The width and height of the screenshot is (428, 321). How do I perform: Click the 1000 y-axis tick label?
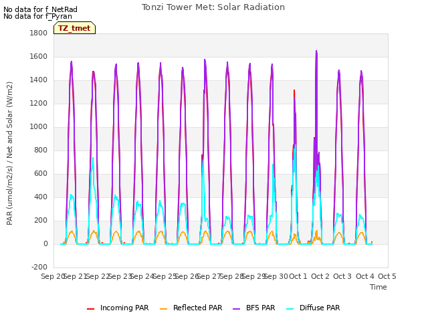39,126
